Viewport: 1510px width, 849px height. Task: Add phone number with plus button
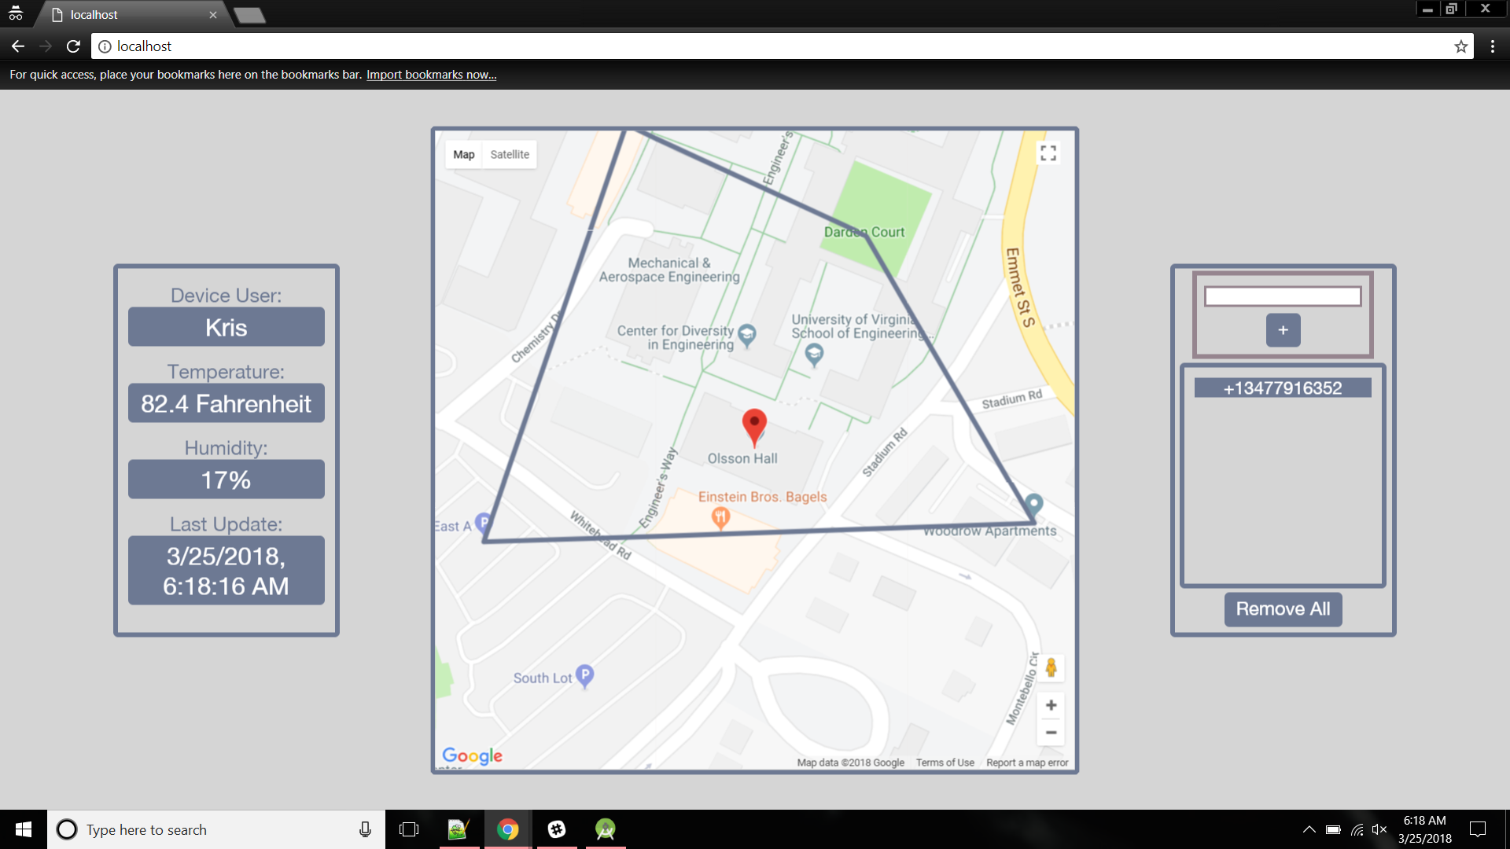[x=1283, y=330]
